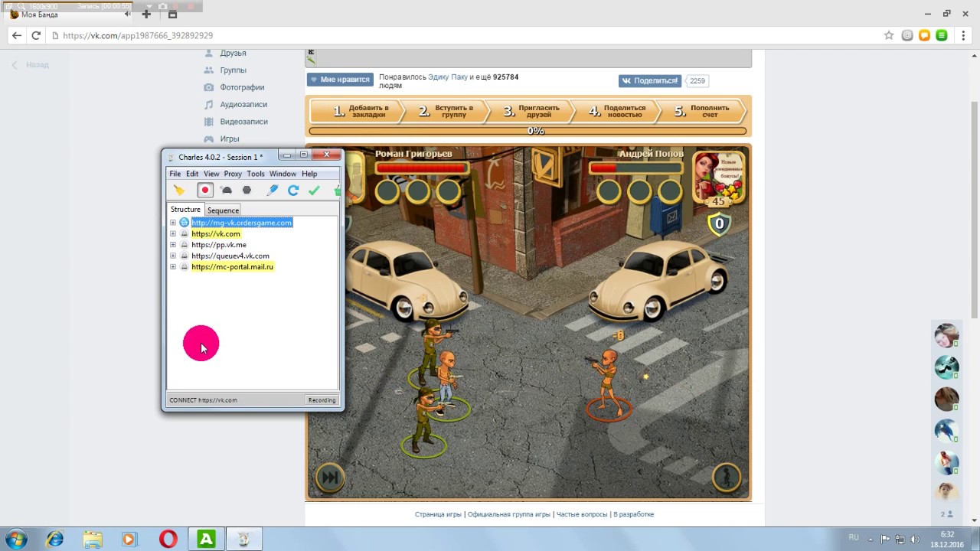Click the volume icon in system tray
The height and width of the screenshot is (551, 980).
(x=915, y=539)
